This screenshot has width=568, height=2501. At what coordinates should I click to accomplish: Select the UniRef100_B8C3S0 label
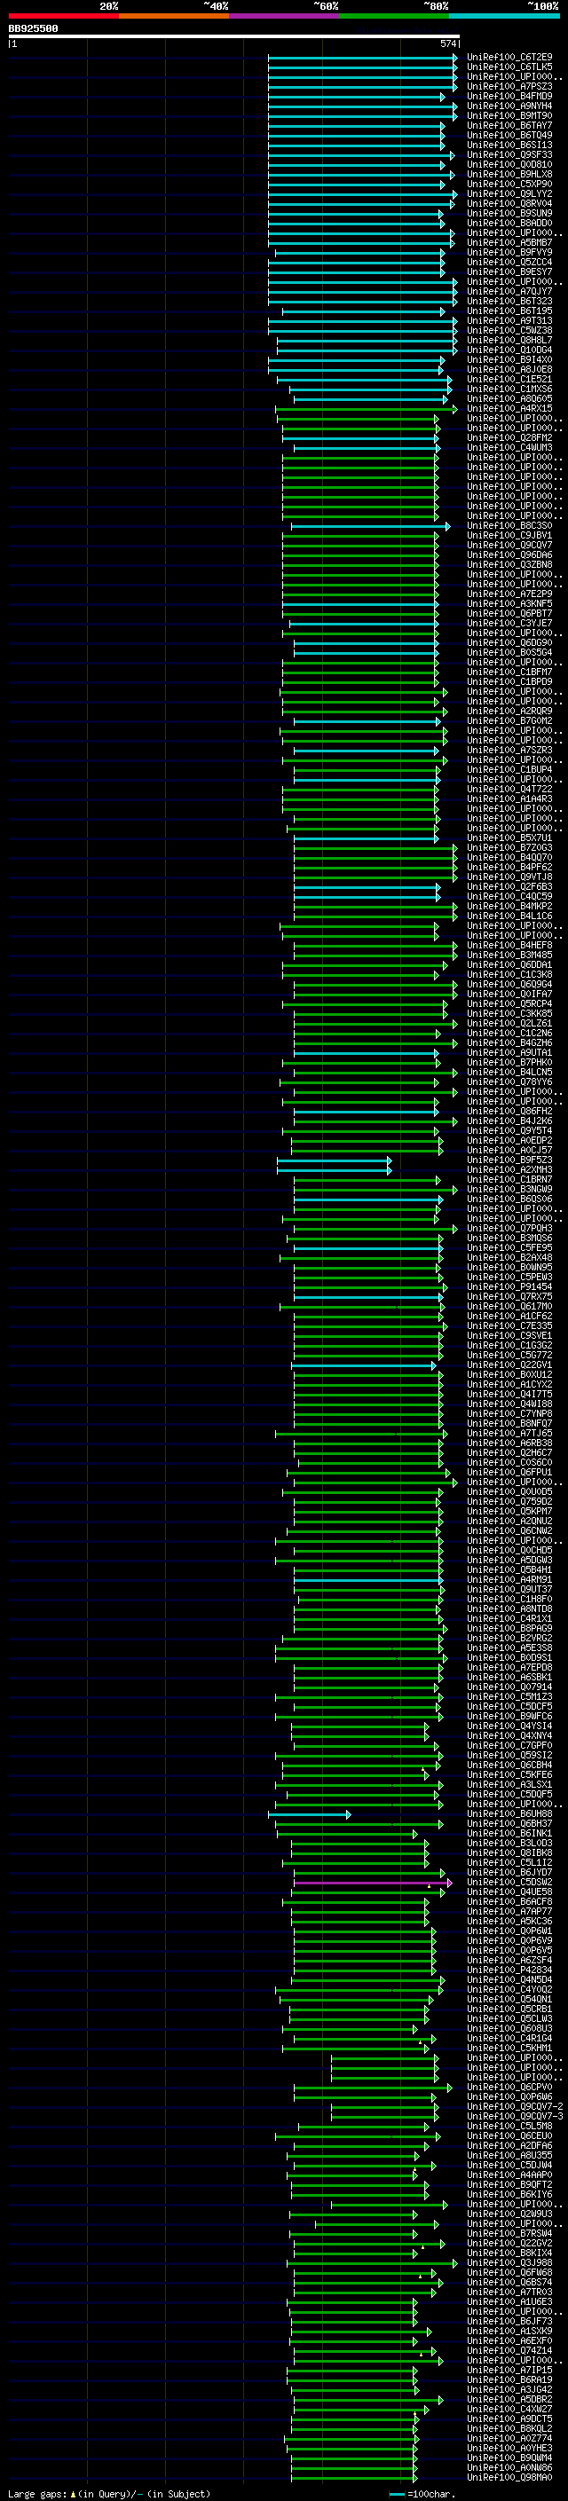coord(509,525)
